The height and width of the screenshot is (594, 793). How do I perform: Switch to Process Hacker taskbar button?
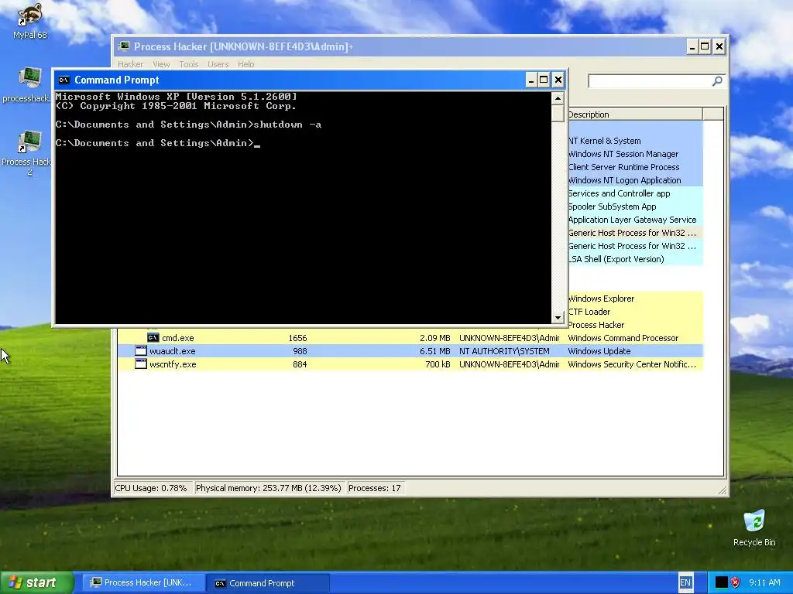[142, 583]
